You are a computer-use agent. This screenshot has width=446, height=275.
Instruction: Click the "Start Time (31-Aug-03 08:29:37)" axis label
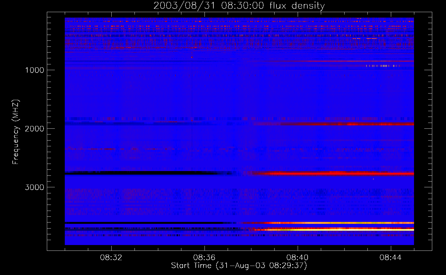(x=239, y=265)
